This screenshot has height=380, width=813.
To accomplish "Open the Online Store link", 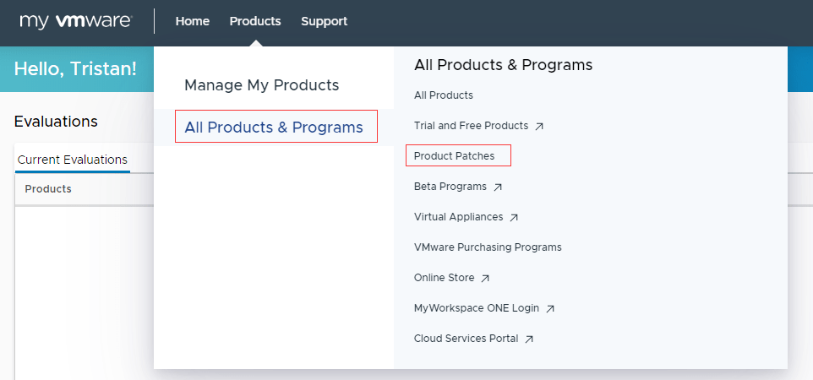I will (444, 278).
